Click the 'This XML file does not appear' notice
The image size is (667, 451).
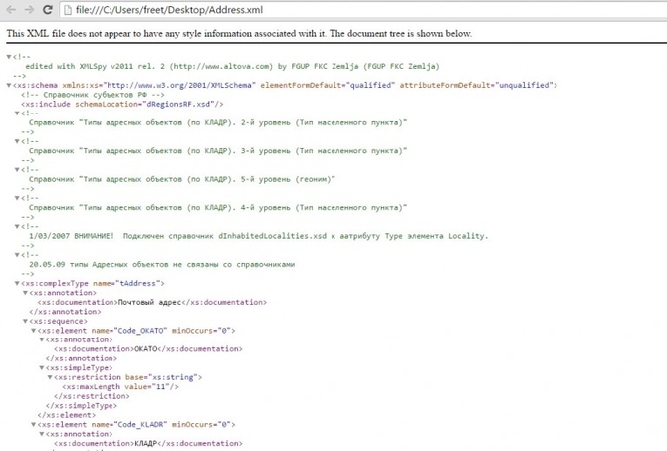[239, 33]
